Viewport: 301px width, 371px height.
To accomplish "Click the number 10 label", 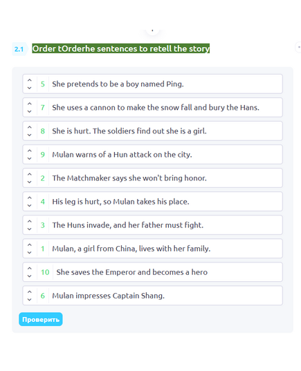I will [x=45, y=272].
